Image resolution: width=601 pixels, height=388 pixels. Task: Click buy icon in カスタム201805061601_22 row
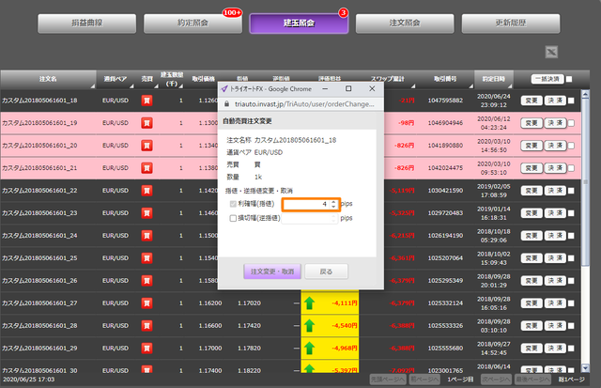(146, 191)
